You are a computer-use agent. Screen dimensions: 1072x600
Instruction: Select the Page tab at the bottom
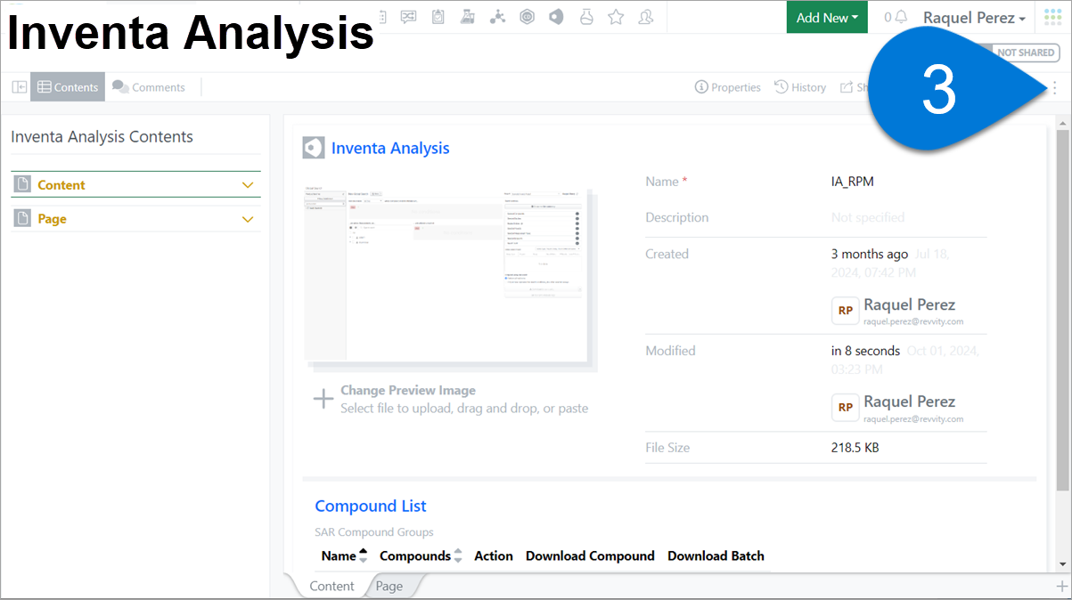coord(389,586)
